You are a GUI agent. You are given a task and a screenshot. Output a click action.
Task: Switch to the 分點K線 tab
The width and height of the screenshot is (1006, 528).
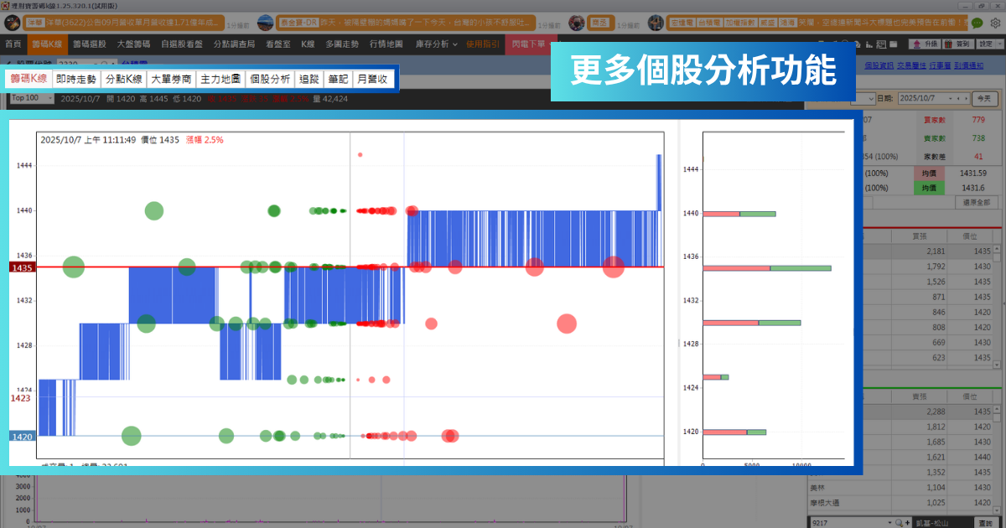(x=123, y=80)
